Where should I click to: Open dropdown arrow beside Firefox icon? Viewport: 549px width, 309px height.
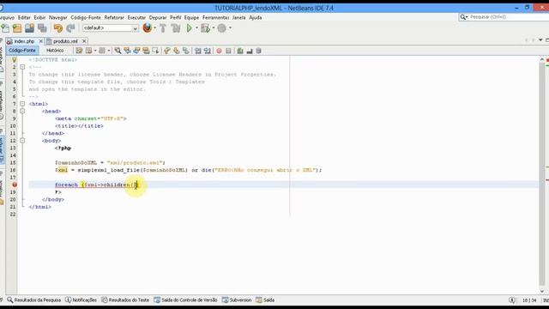tap(155, 28)
